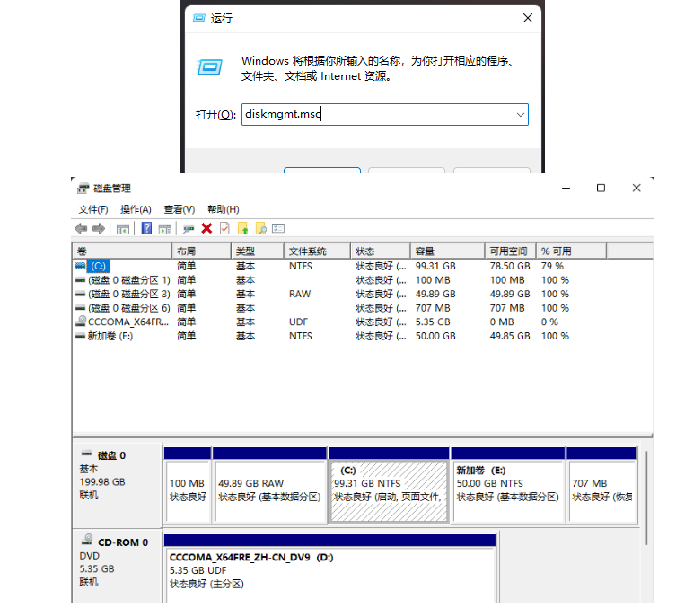Image resolution: width=676 pixels, height=608 pixels.
Task: Maximize the Disk Management window
Action: [601, 189]
